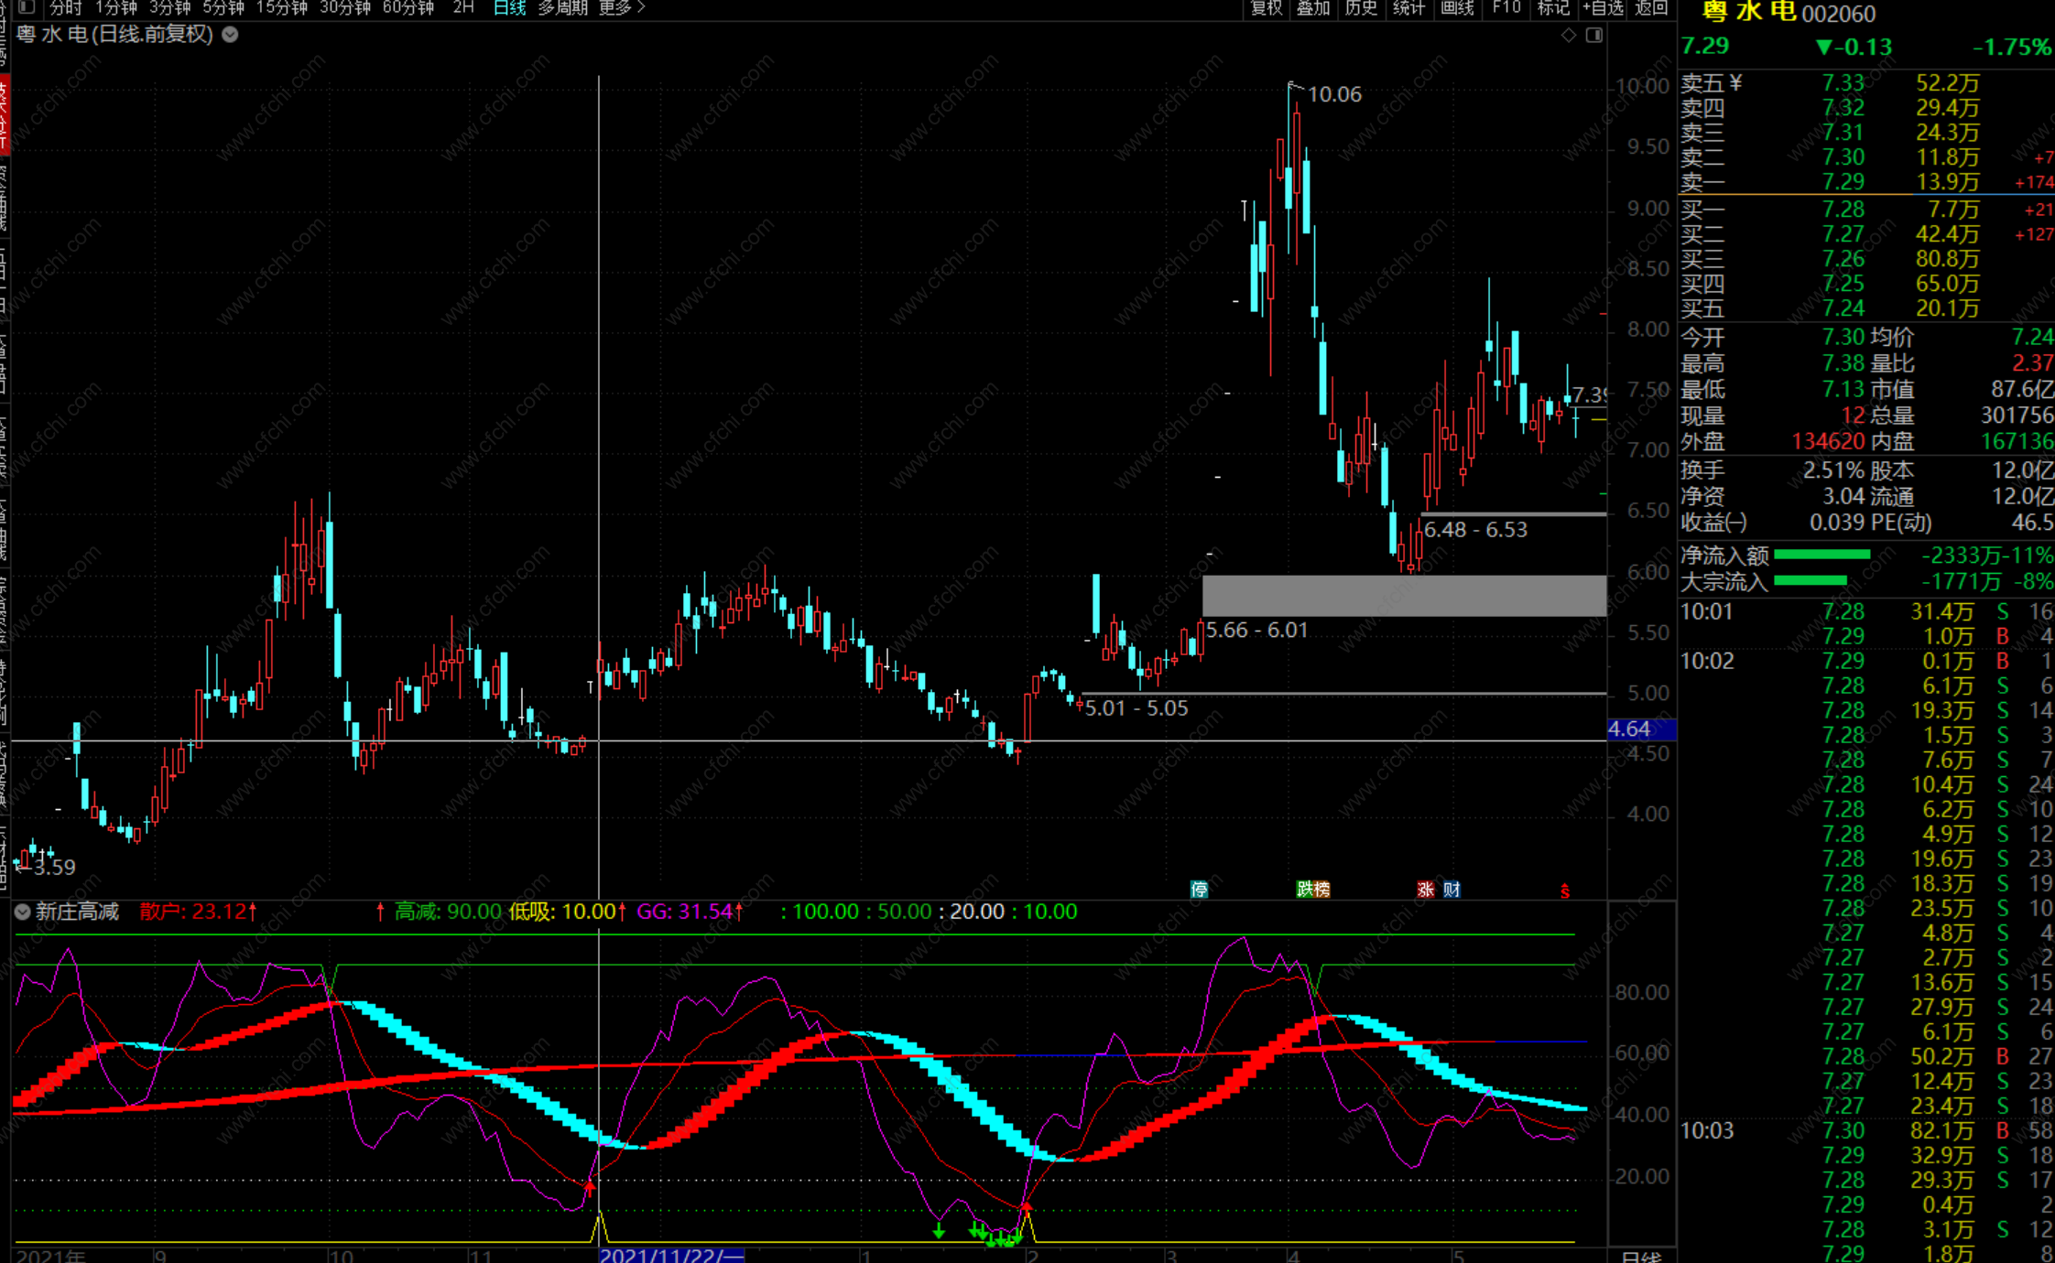Switch to the 15分钟 period
2055x1263 pixels.
point(282,7)
